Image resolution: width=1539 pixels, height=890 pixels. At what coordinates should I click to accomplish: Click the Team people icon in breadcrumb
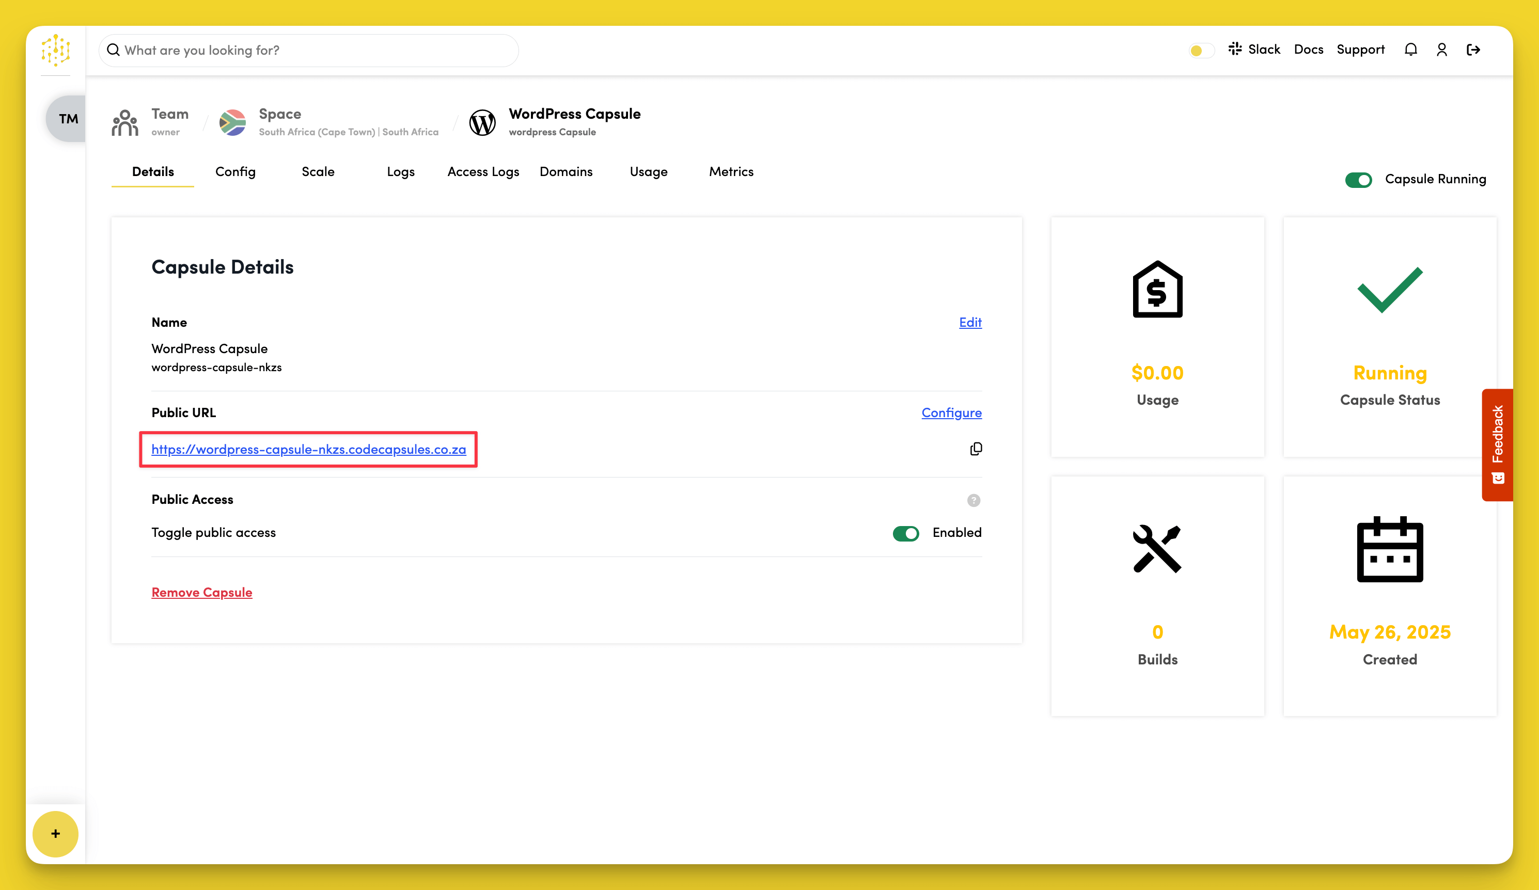pos(125,122)
